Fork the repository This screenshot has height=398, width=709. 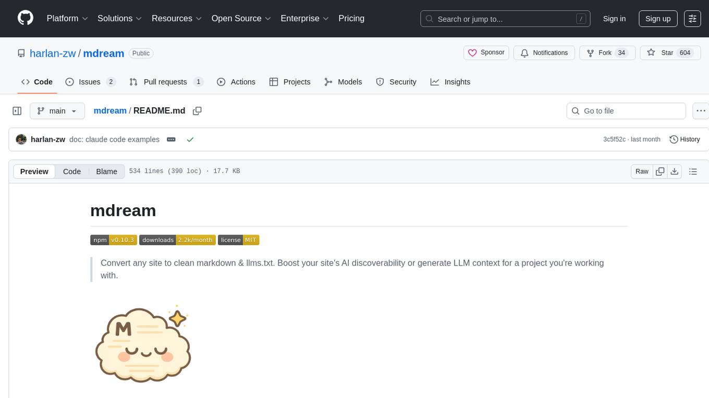tap(607, 53)
